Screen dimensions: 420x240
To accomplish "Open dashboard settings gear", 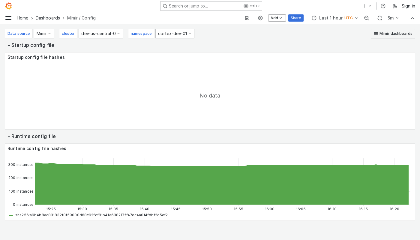I will [260, 18].
